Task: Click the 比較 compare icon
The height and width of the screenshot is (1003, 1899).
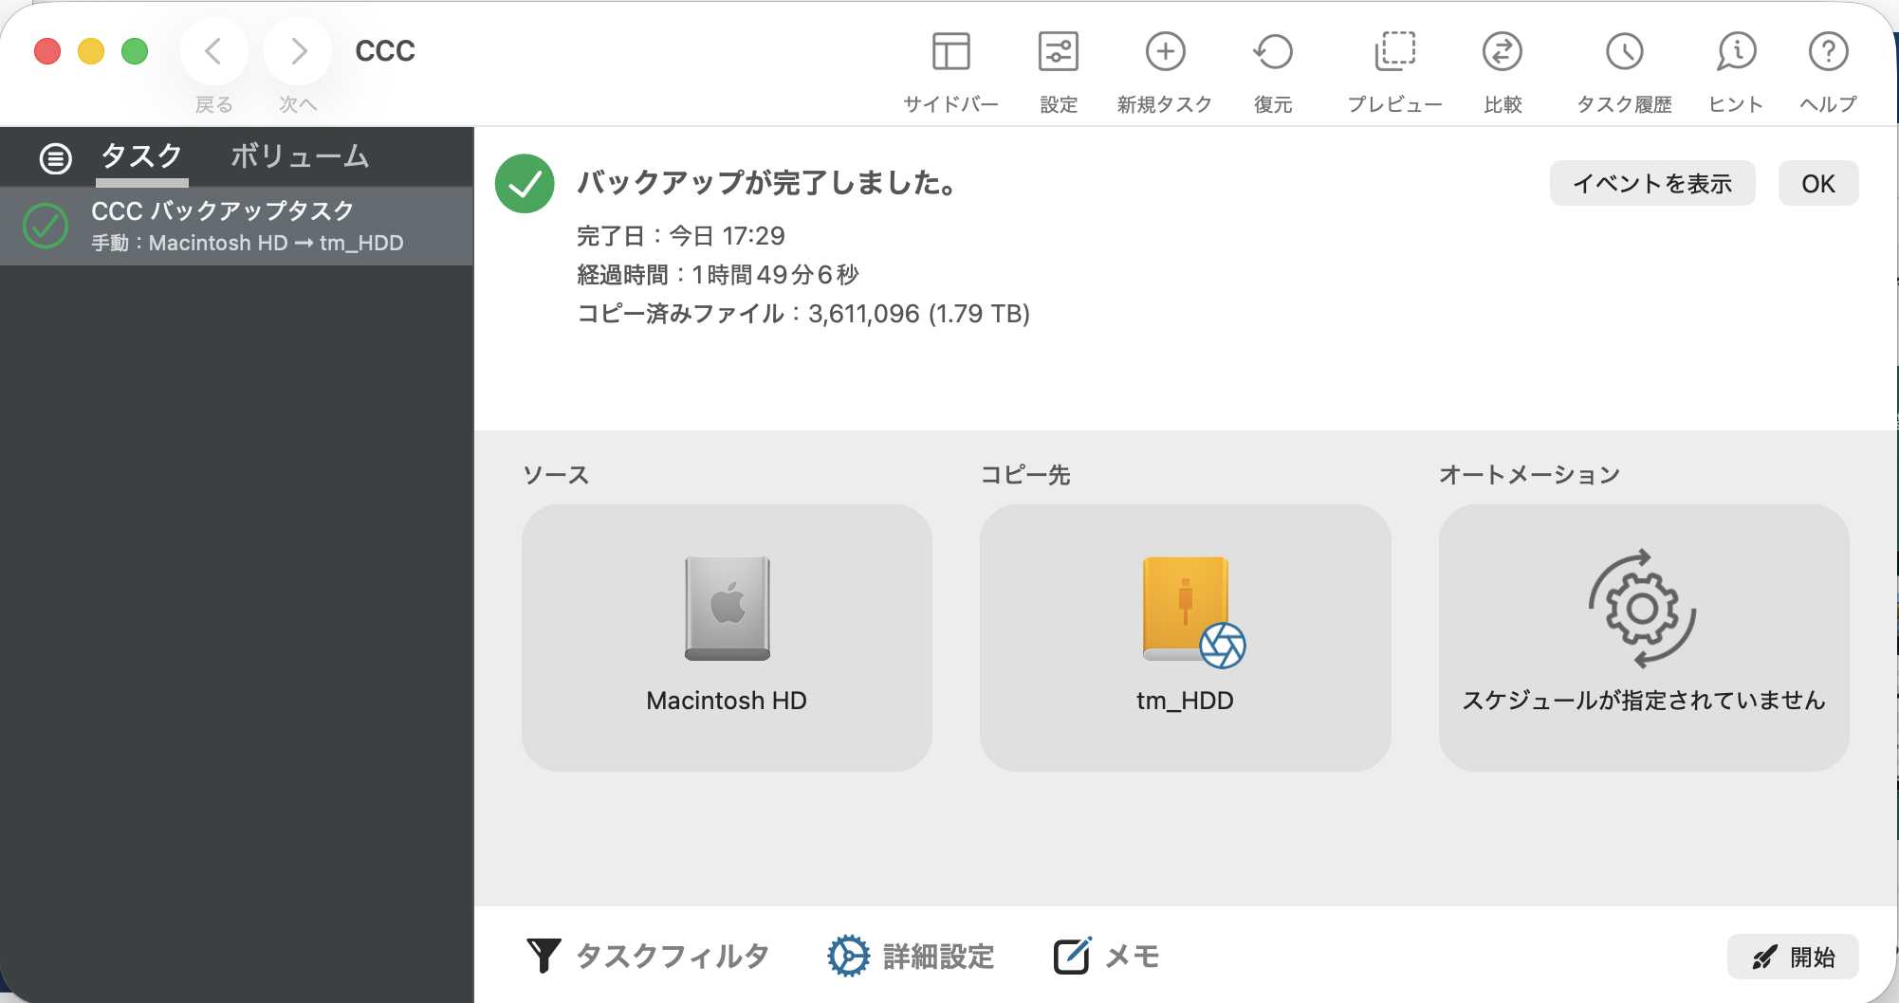Action: [x=1503, y=52]
